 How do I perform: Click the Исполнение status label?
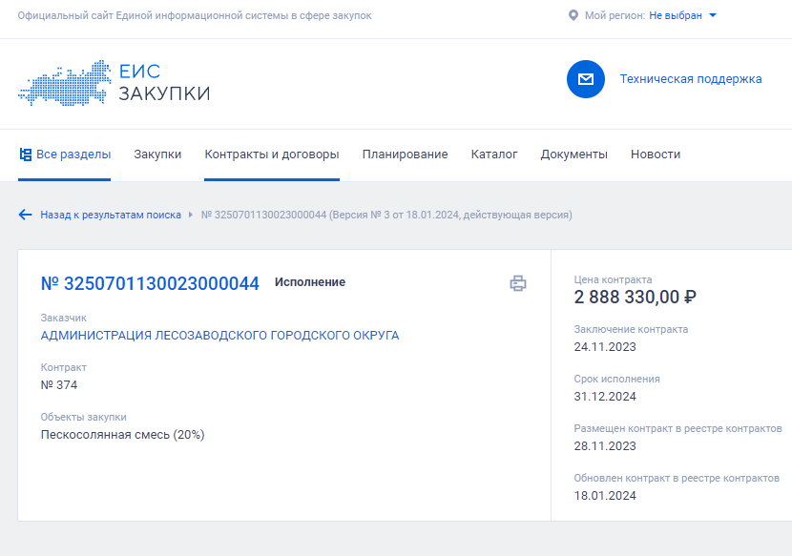pos(310,282)
